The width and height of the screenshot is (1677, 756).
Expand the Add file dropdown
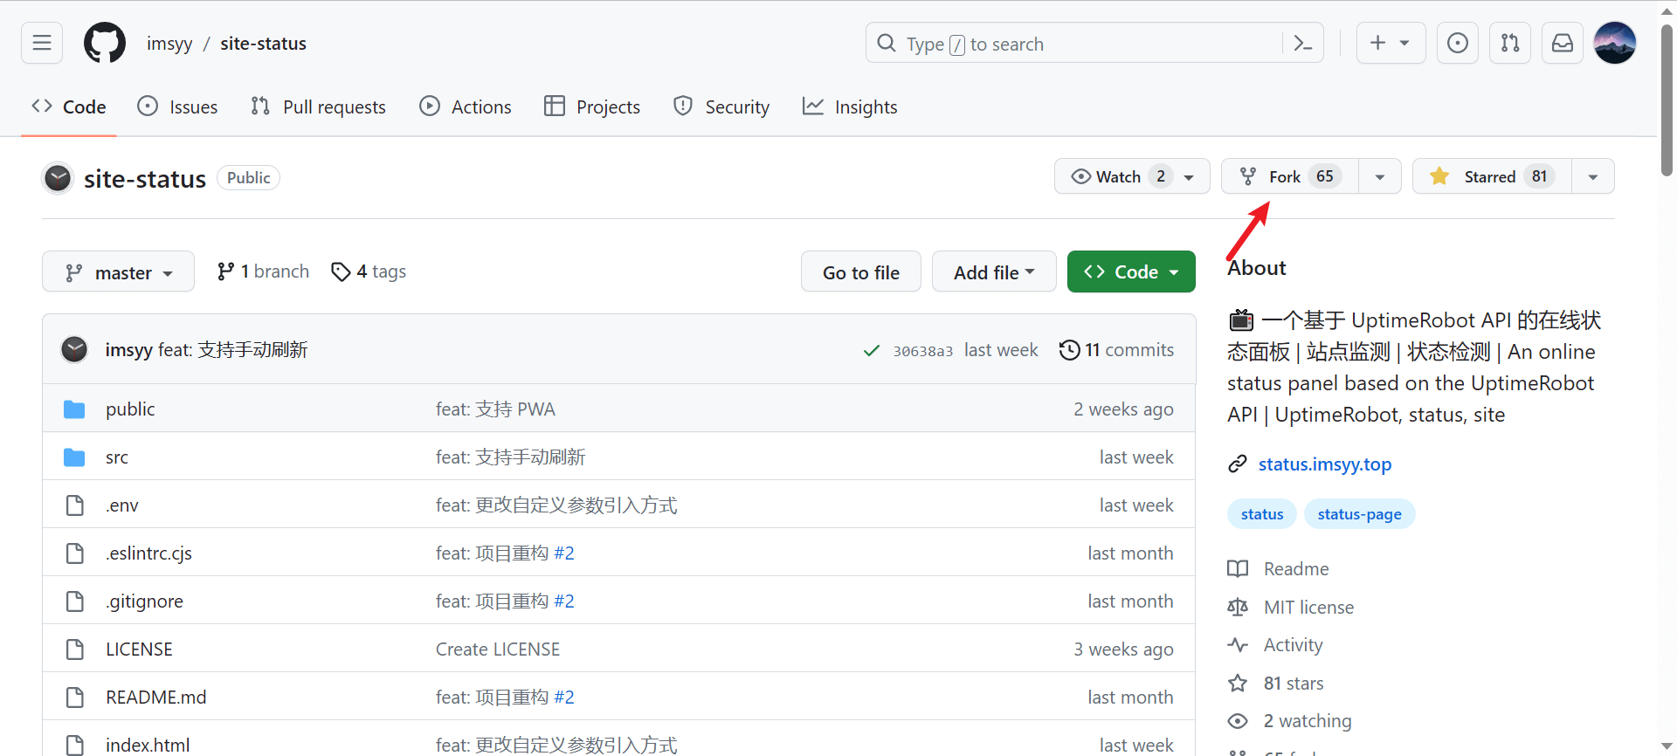point(993,272)
